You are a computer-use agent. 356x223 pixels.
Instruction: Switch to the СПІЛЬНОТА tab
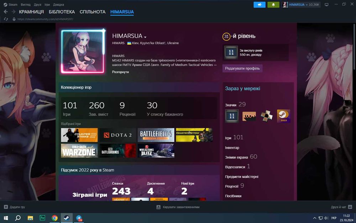coord(93,12)
